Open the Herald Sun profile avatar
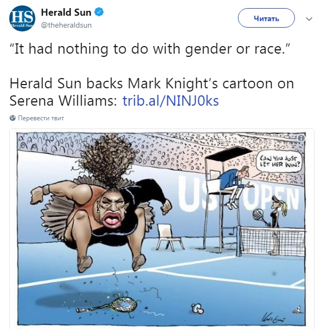 (22, 18)
